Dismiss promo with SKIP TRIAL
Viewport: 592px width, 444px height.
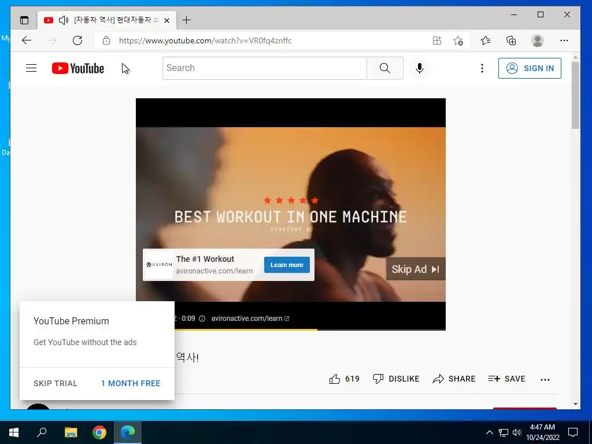[x=55, y=383]
